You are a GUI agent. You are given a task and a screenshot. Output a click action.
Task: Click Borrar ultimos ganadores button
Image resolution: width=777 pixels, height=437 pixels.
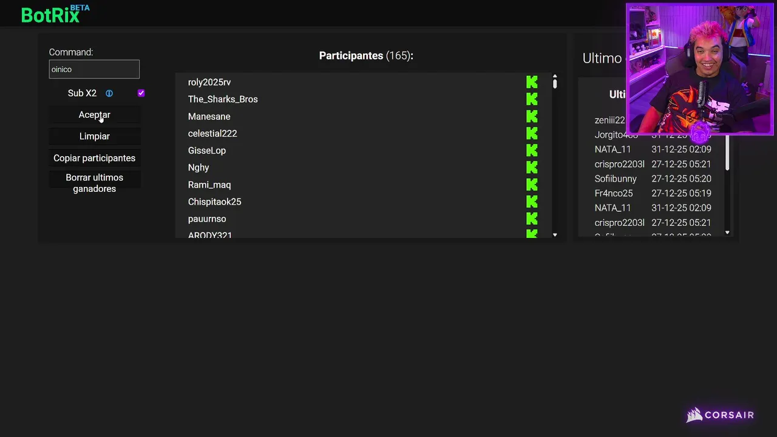[x=94, y=183]
